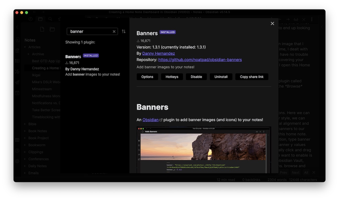This screenshot has width=339, height=200.
Task: Click the vault camera icon in ribbon
Action: [17, 140]
